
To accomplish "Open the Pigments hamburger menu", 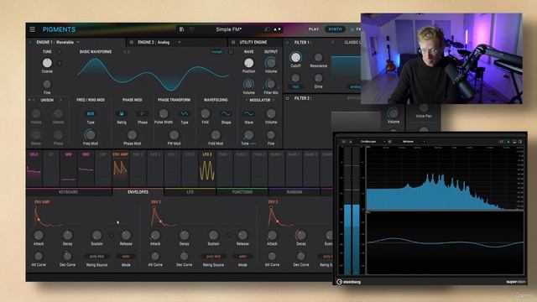I will [x=32, y=29].
